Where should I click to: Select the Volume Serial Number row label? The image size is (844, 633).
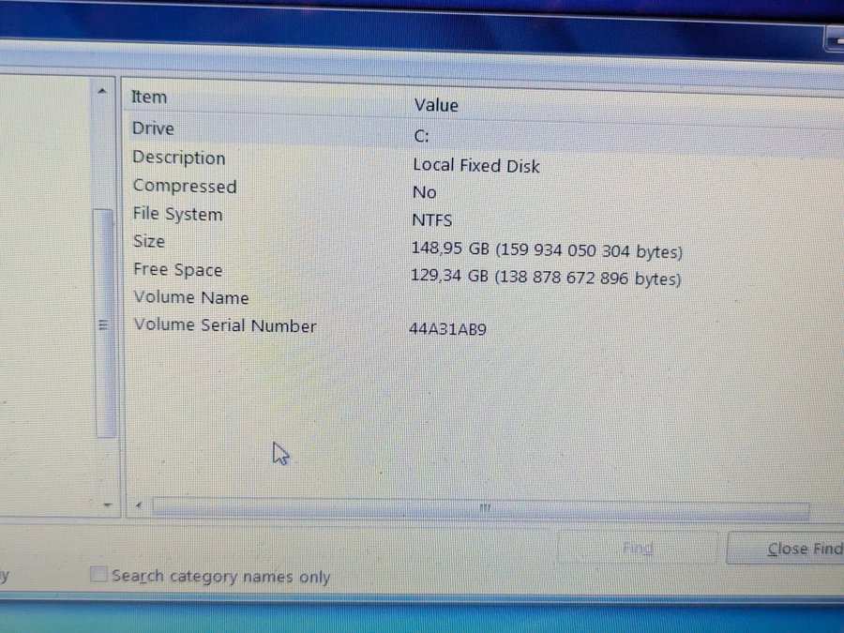(224, 325)
